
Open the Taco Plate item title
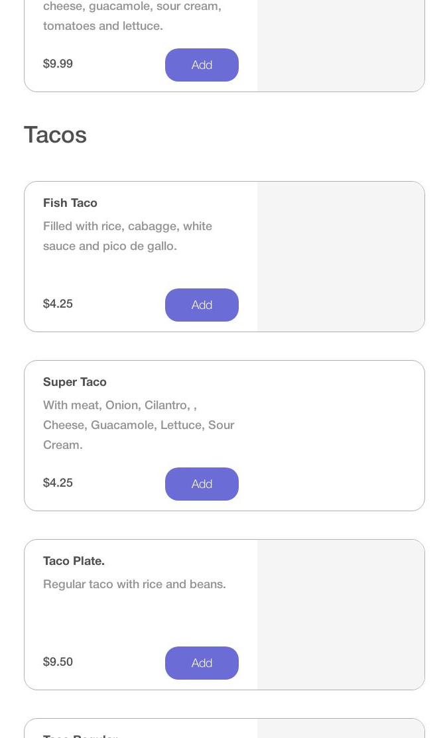point(74,561)
